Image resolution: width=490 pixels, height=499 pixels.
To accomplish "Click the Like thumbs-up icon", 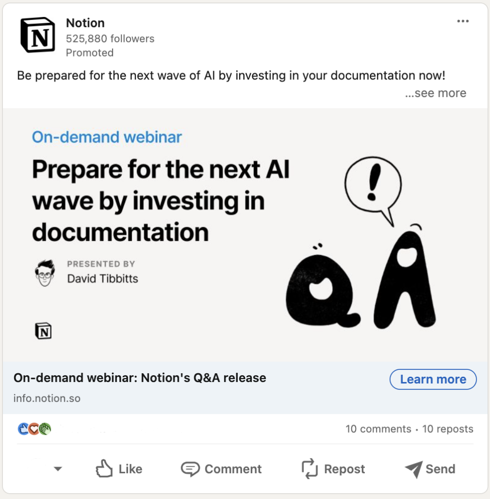I will [x=104, y=468].
